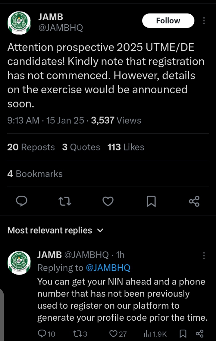View the 113 Likes list
Viewport: 216px width, 341px height.
point(126,147)
